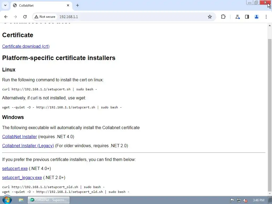
Task: Open Chrome Labs flask icon
Action: (x=237, y=17)
